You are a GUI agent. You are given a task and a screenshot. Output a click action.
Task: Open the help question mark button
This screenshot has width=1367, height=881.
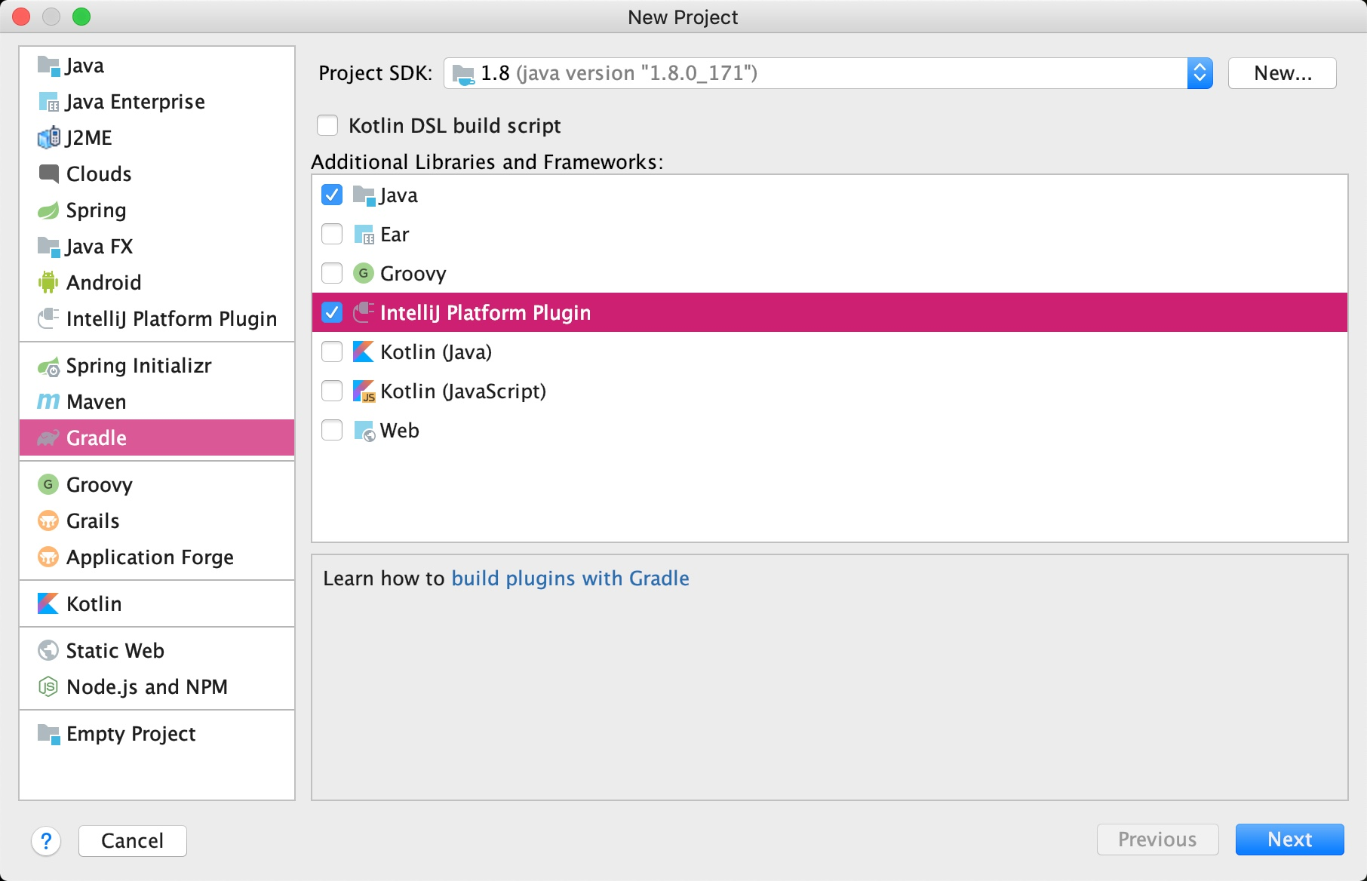tap(46, 841)
